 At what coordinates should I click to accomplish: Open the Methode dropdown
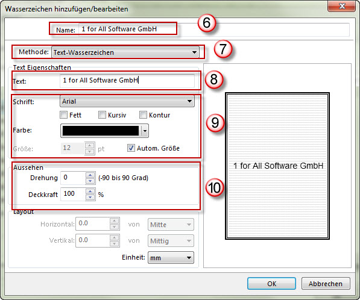(x=125, y=52)
